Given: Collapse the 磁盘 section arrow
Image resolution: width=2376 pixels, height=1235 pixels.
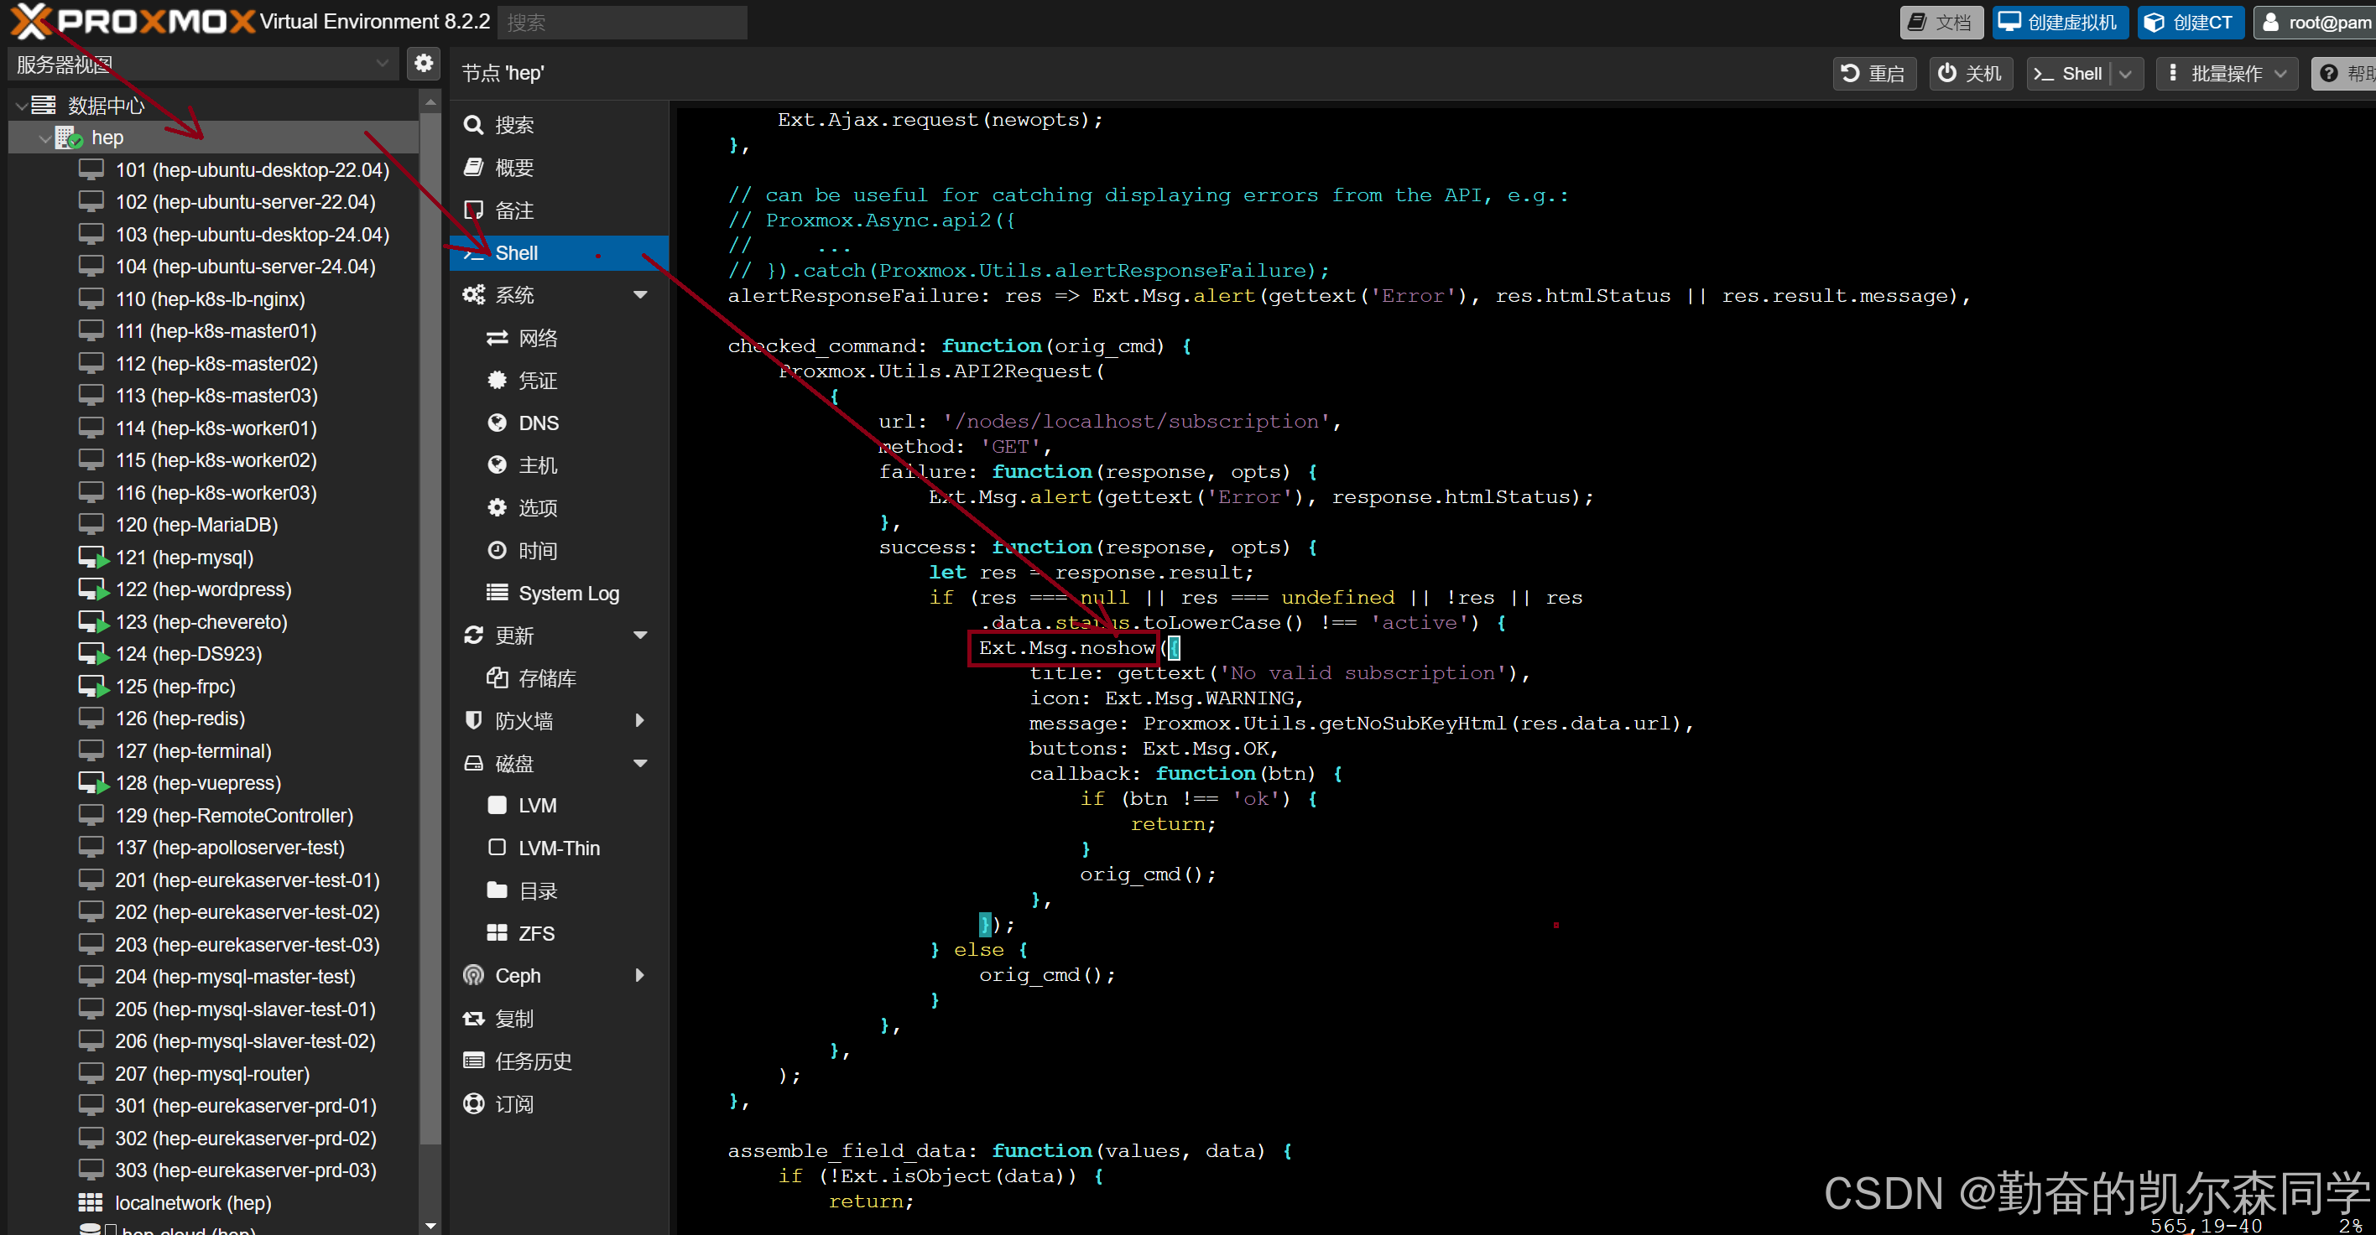Looking at the screenshot, I should [x=640, y=763].
